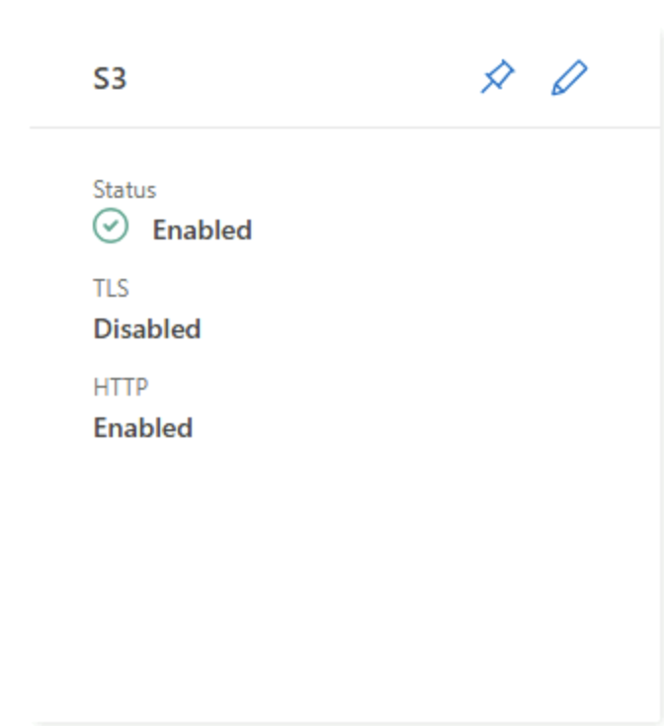The height and width of the screenshot is (726, 664).
Task: Edit S3 settings with the pencil icon
Action: [569, 77]
